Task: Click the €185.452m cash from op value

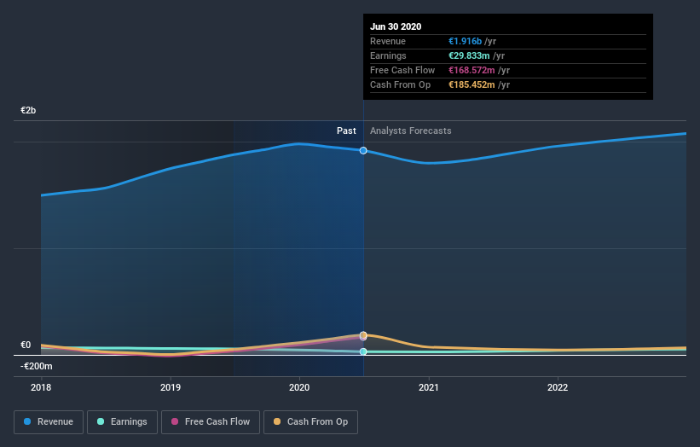Action: [x=471, y=84]
